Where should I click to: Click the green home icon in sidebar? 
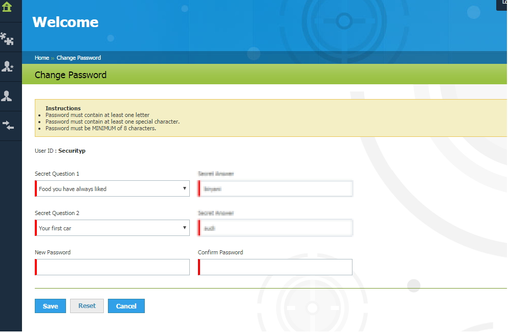coord(7,7)
